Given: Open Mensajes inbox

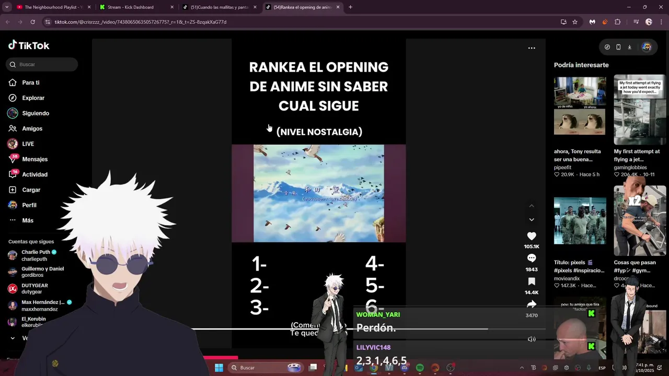Looking at the screenshot, I should point(34,159).
